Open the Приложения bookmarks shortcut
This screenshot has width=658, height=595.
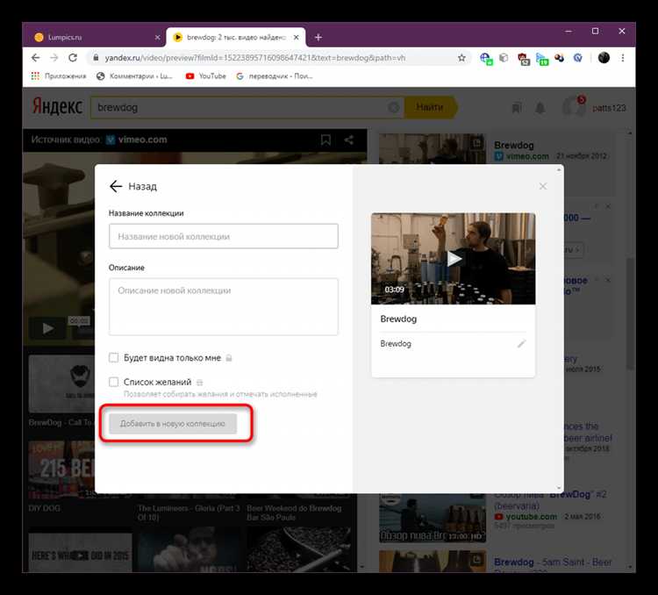(58, 76)
